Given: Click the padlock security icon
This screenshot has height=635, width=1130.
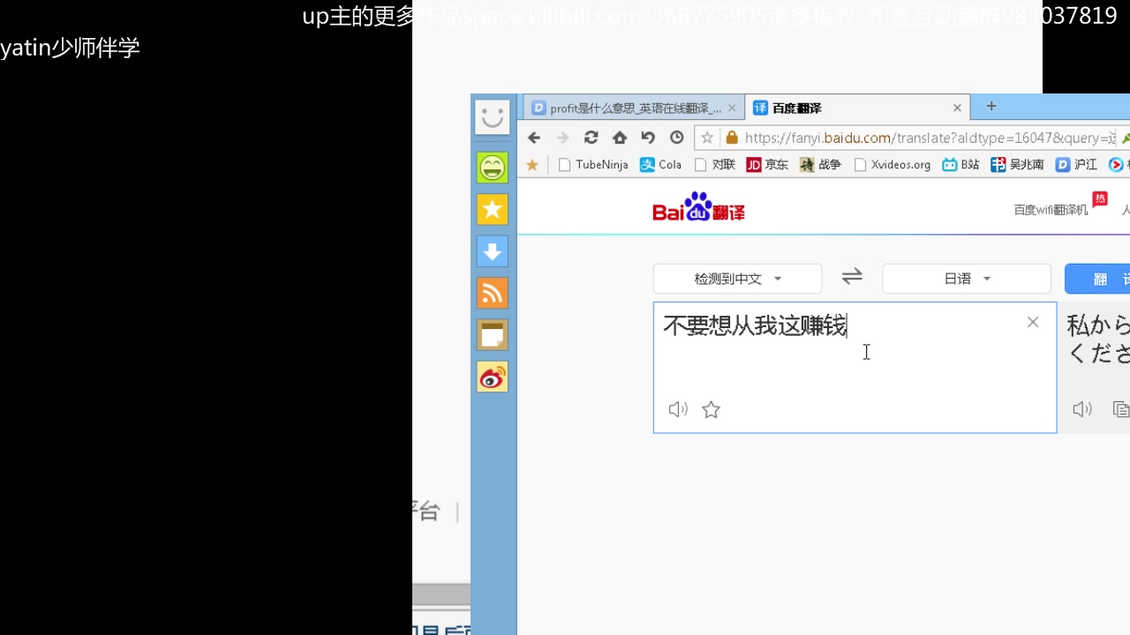Looking at the screenshot, I should point(731,138).
